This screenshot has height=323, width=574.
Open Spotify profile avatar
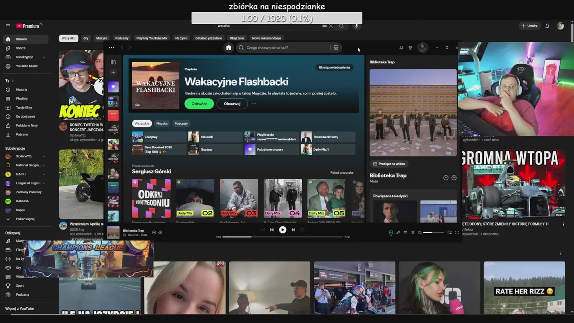[422, 48]
